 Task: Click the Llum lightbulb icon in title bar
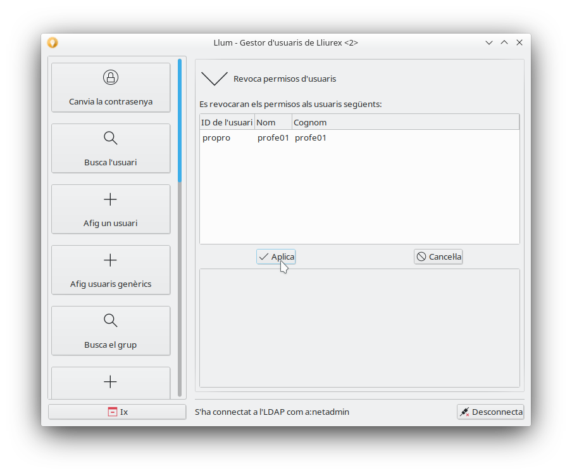(53, 42)
